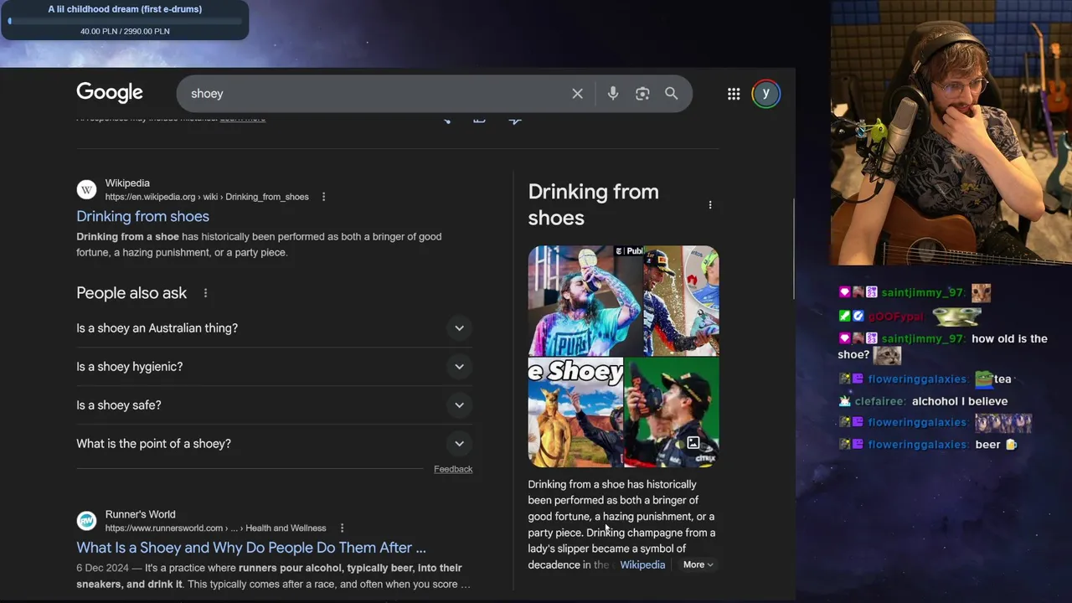Expand 'Is a shoey an Australian thing?'

pyautogui.click(x=275, y=328)
